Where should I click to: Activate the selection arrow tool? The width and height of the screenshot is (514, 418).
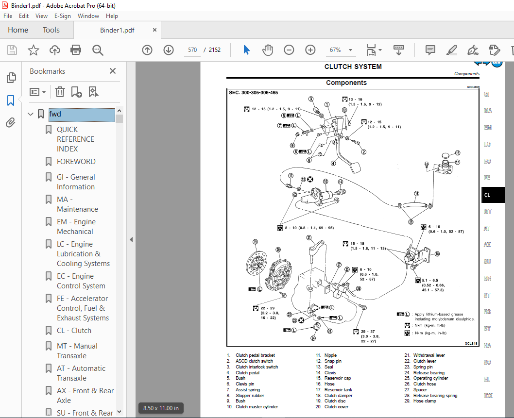[x=246, y=50]
